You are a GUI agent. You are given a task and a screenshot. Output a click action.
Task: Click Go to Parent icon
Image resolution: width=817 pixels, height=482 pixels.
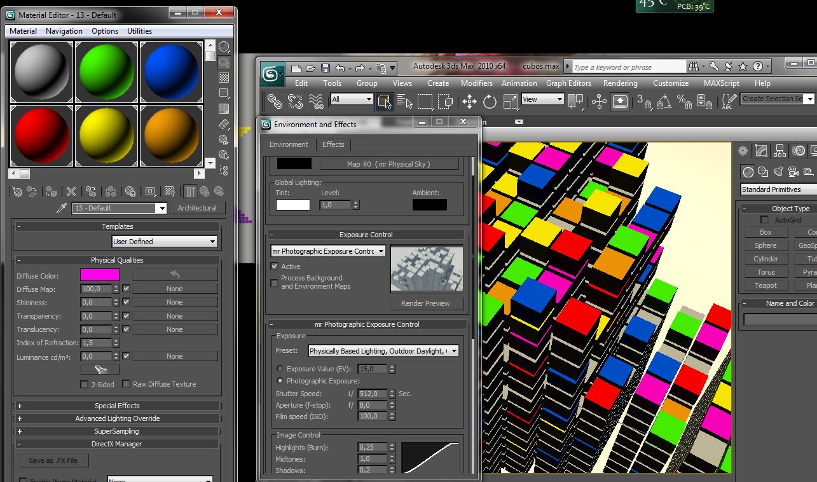tap(204, 191)
